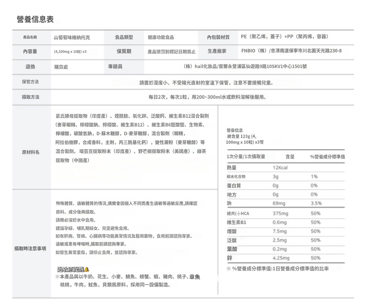Select the 食品類型 header cell
The image size is (366, 300).
pos(124,37)
